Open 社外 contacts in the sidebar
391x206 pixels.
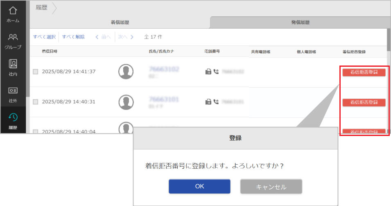coord(13,95)
